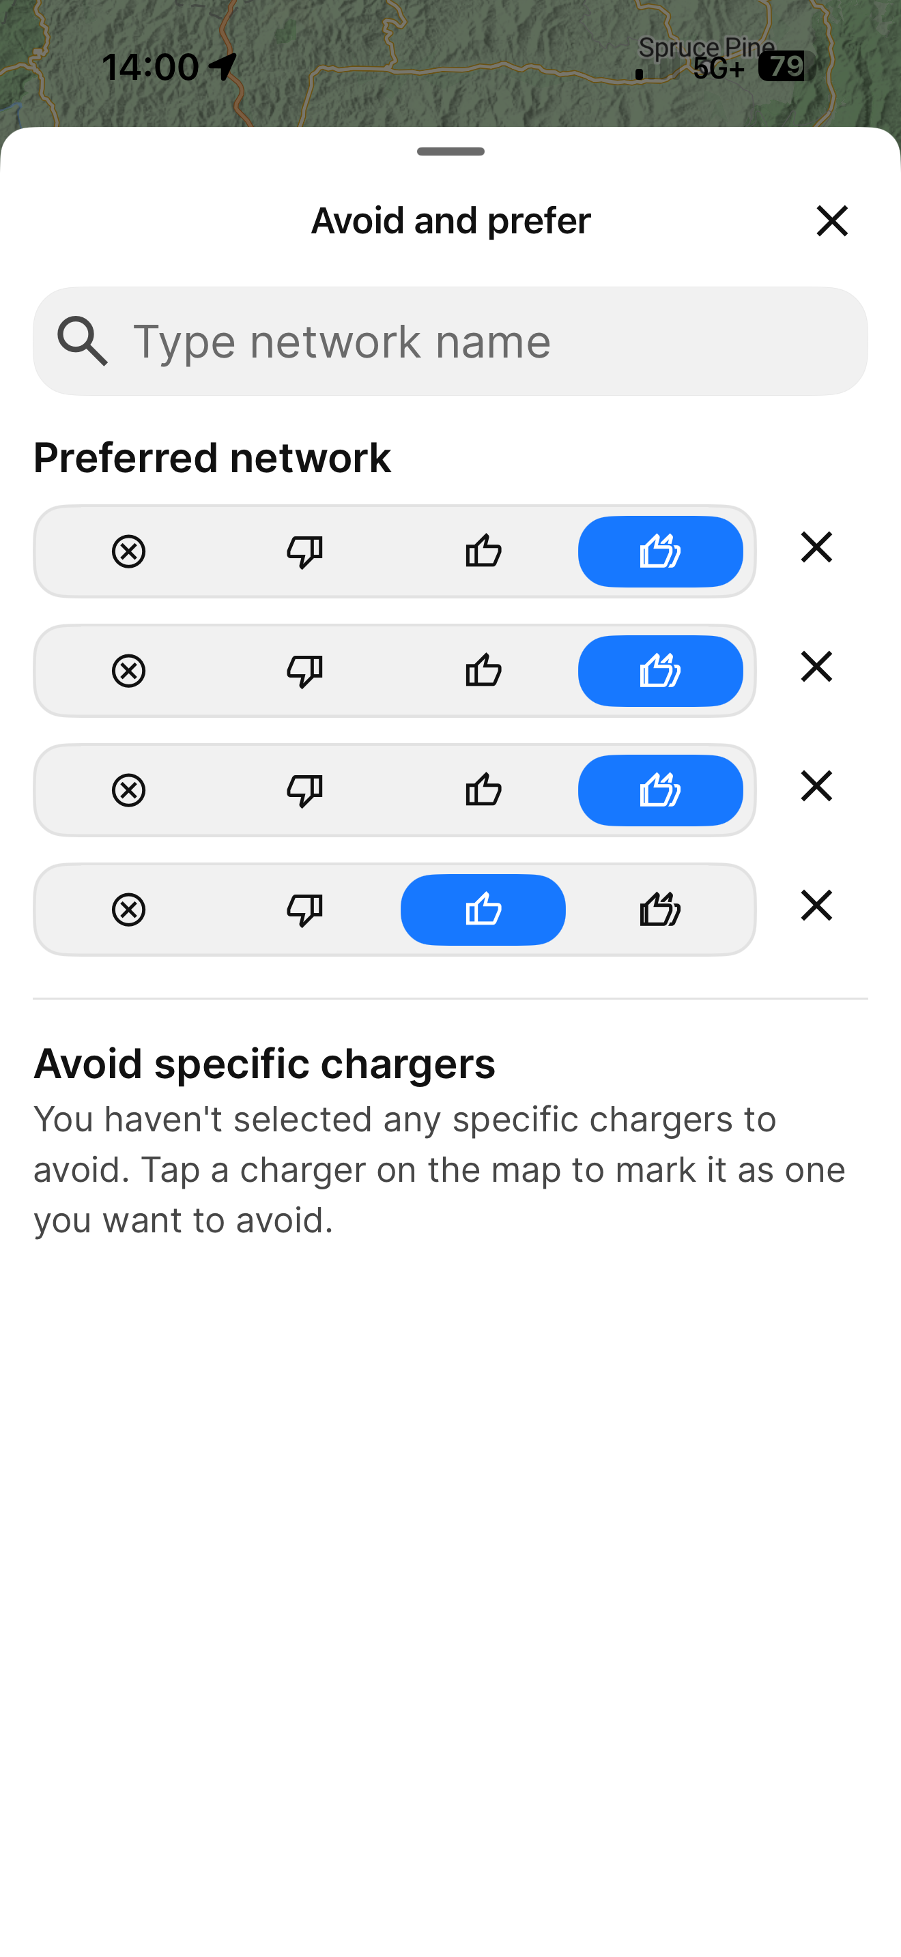Choose thumbs-down in fourth network row
The width and height of the screenshot is (901, 1957).
[x=304, y=910]
